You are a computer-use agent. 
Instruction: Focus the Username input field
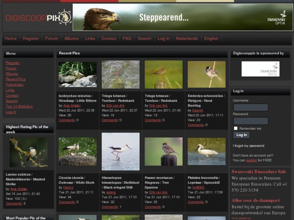point(251,107)
